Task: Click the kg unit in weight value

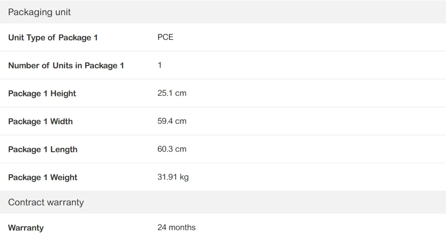Action: click(x=184, y=177)
